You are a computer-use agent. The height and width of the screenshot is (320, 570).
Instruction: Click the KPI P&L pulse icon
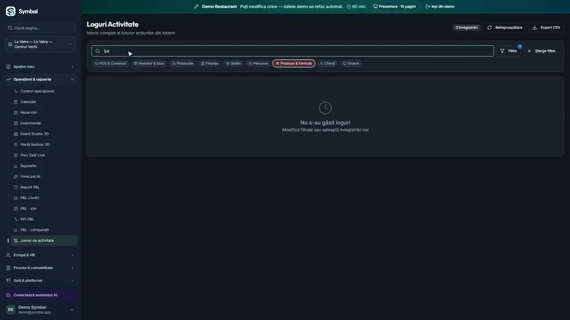16,219
